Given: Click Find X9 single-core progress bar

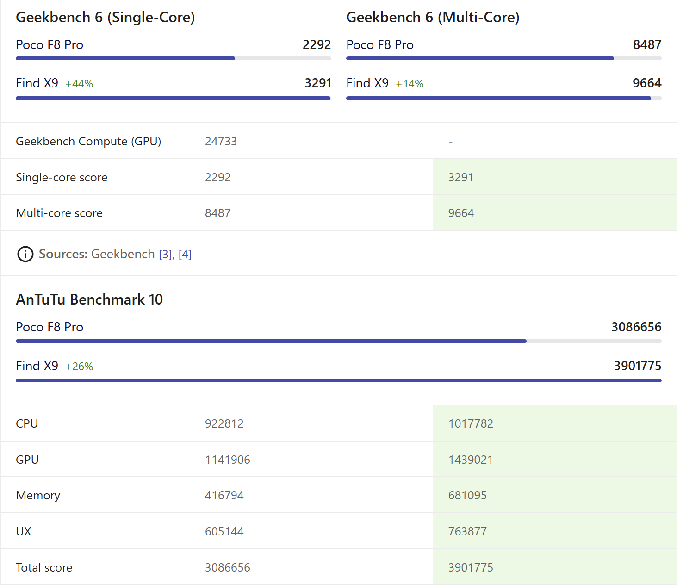Looking at the screenshot, I should pos(174,98).
